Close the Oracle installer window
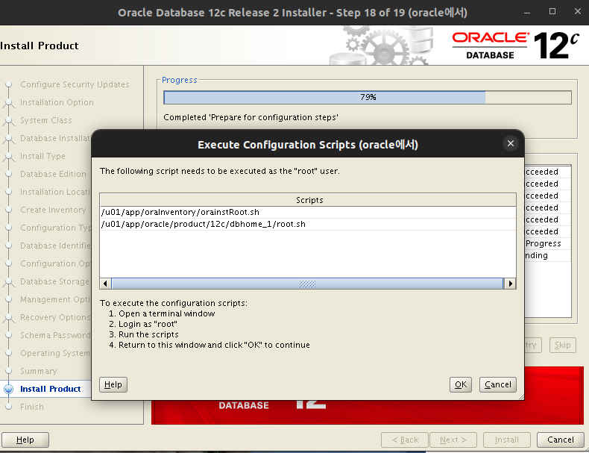 click(578, 12)
